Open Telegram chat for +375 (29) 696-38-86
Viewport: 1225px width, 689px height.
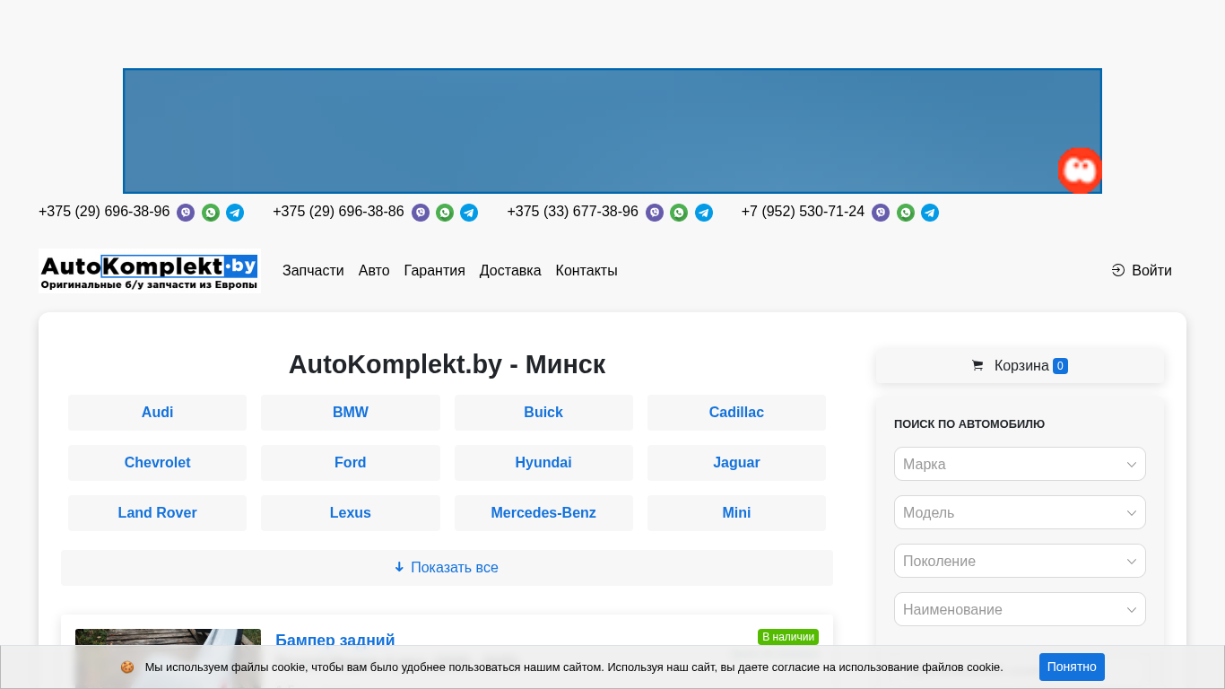pyautogui.click(x=469, y=213)
